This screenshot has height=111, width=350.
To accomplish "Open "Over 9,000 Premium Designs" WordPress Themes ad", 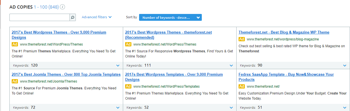I will [59, 35].
